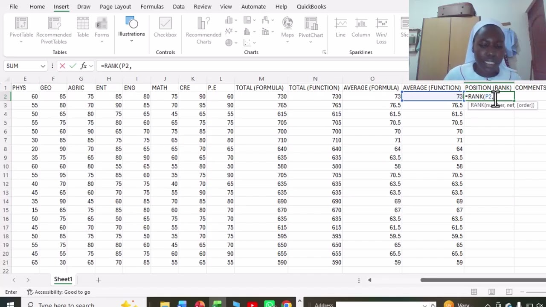The width and height of the screenshot is (546, 307).
Task: Insert a Win/Loss sparkline
Action: point(381,31)
